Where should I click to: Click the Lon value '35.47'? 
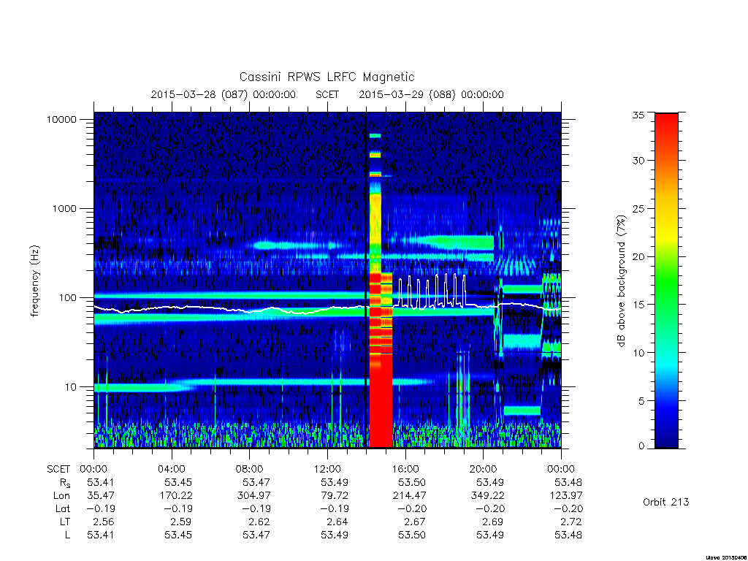(x=101, y=496)
